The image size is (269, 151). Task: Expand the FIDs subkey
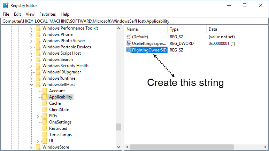pyautogui.click(x=38, y=116)
